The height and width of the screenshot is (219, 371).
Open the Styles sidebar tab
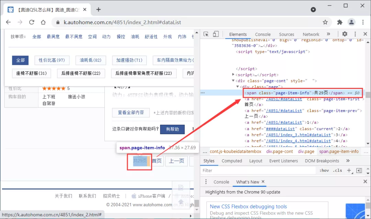click(209, 161)
